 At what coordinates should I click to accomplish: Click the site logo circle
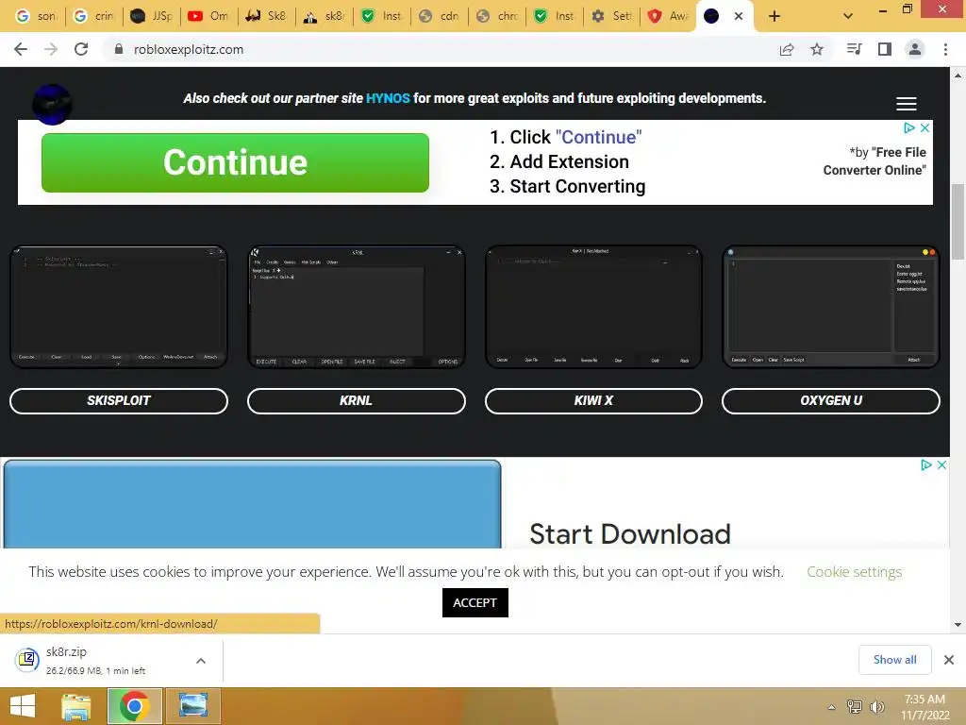tap(52, 104)
